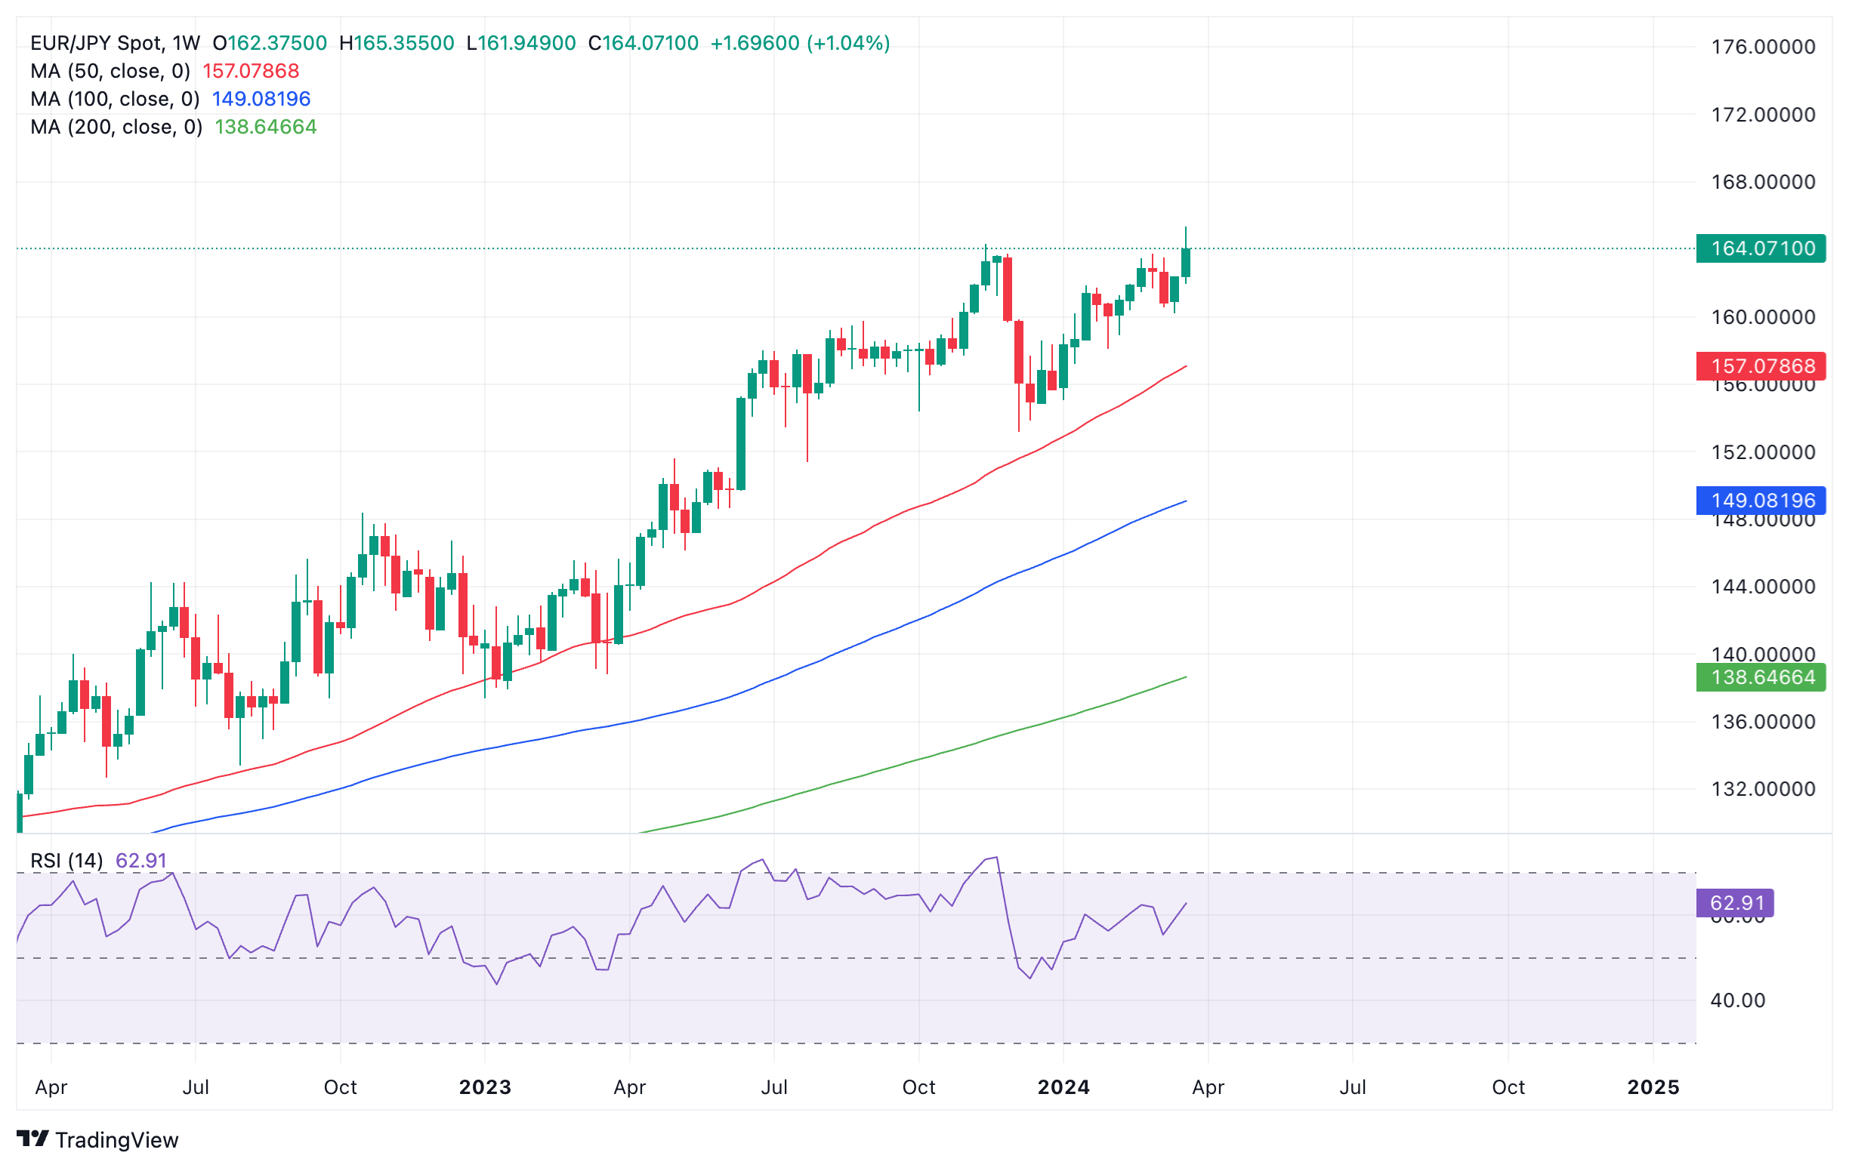Click the RSI (14) indicator label
The height and width of the screenshot is (1168, 1849).
coord(66,860)
